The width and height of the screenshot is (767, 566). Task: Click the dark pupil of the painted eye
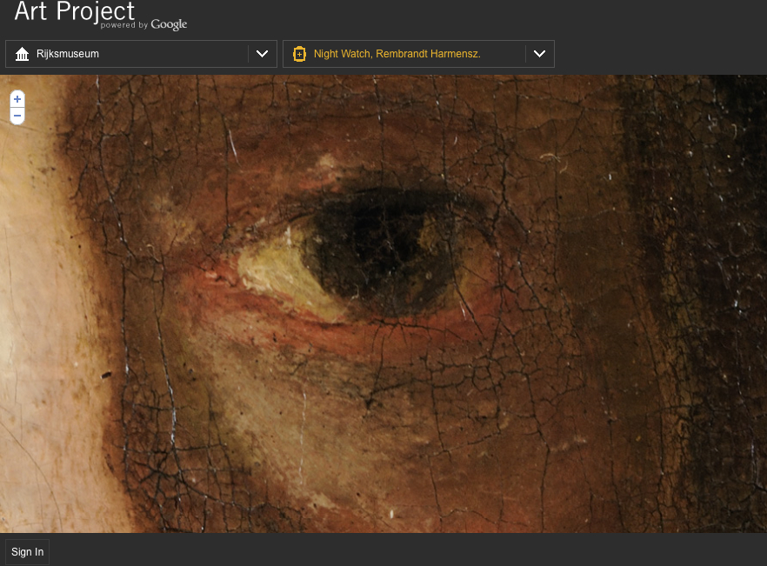tap(374, 243)
